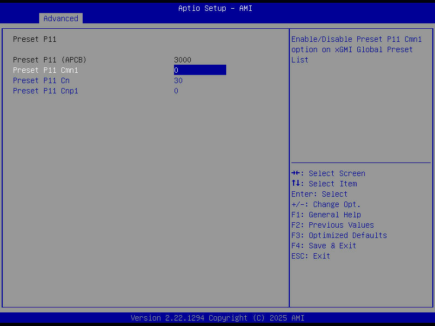Click the value 0 for Preset P11 Cnp1
This screenshot has height=326, width=435.
pos(176,90)
